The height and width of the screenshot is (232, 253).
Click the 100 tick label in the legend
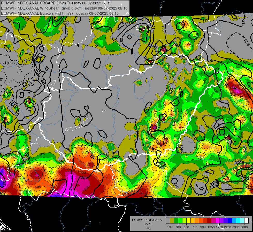click(x=170, y=227)
